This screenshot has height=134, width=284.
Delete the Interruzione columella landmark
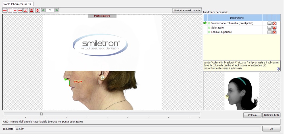click(274, 23)
